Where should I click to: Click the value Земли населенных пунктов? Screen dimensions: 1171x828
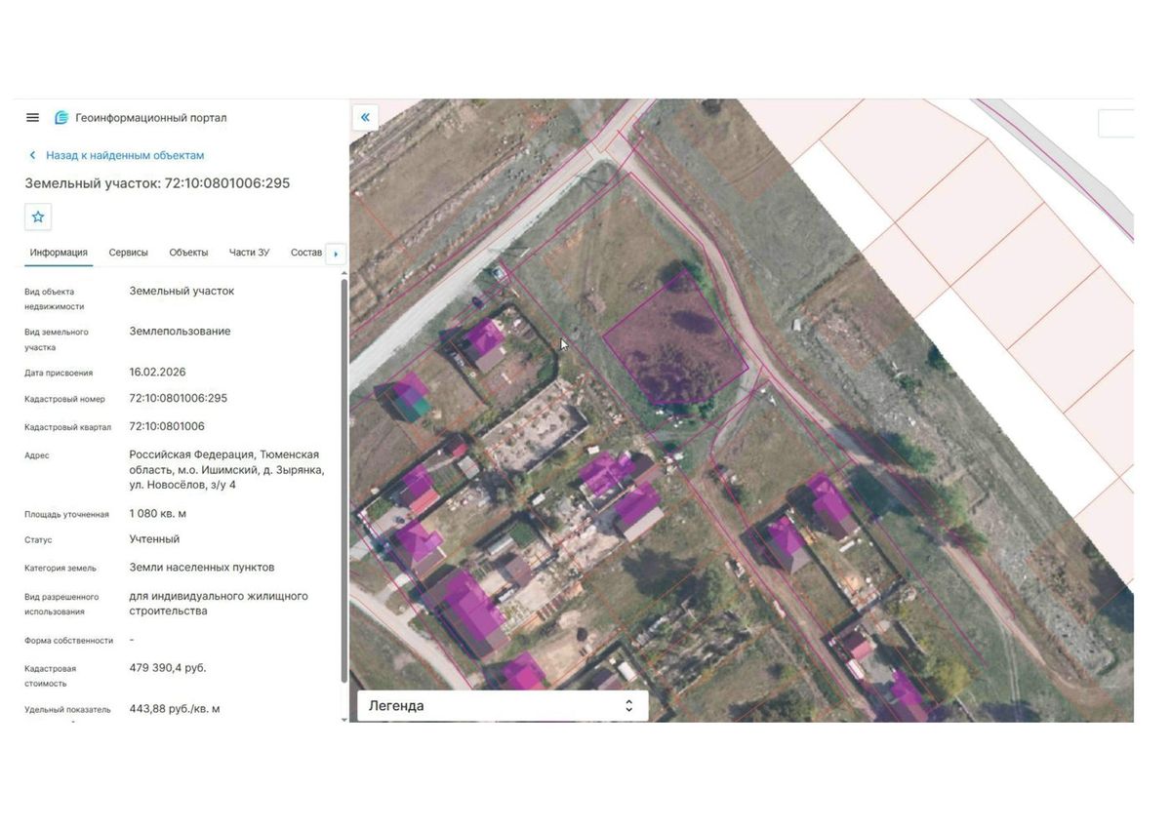[202, 568]
